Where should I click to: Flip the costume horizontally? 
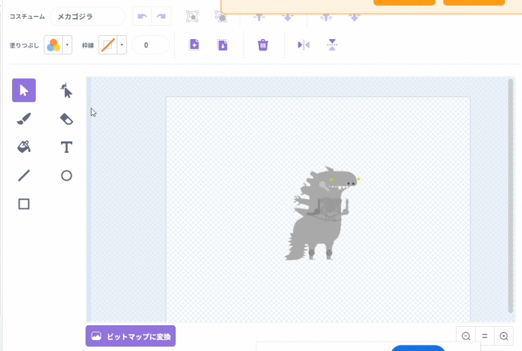tap(303, 45)
